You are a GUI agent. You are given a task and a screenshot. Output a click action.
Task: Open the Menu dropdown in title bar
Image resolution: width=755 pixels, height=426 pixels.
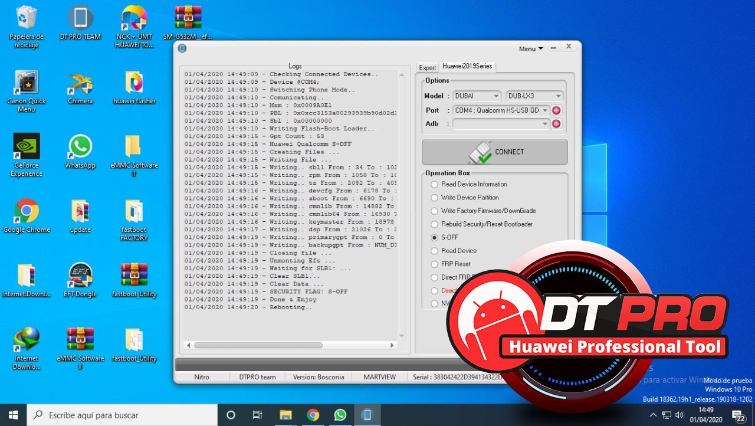click(x=531, y=49)
